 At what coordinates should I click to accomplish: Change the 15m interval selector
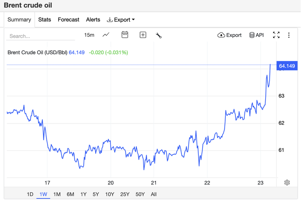[89, 35]
